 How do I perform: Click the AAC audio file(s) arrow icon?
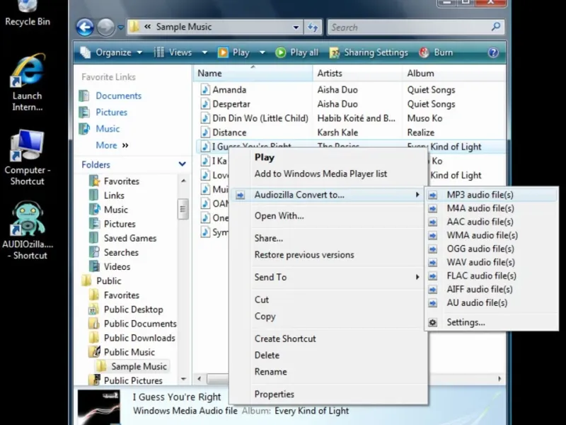tap(432, 222)
